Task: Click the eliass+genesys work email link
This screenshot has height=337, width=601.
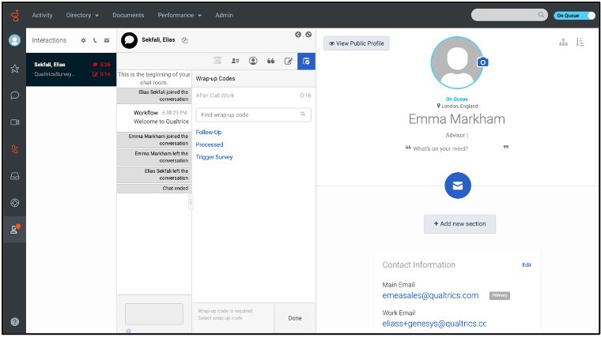Action: (x=434, y=324)
